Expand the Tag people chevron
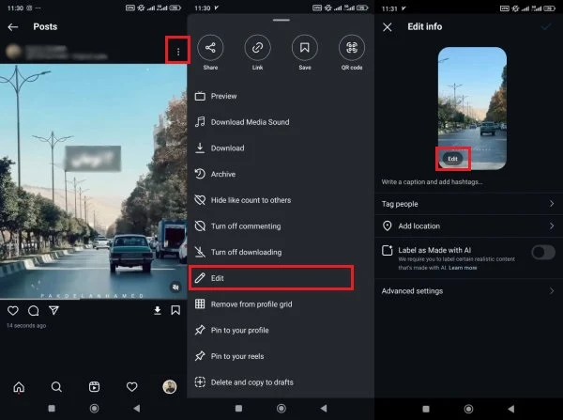 coord(552,204)
